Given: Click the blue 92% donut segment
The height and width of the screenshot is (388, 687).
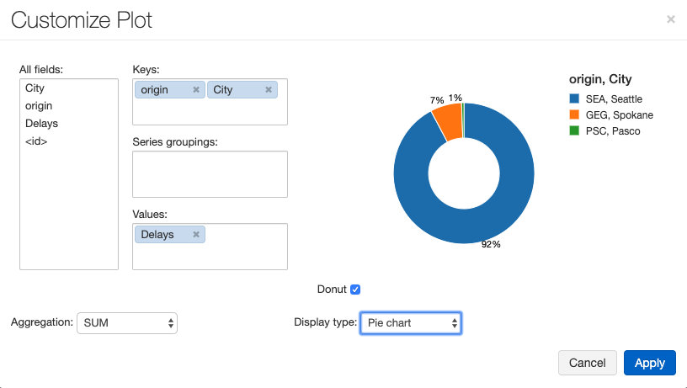Looking at the screenshot, I should [465, 226].
